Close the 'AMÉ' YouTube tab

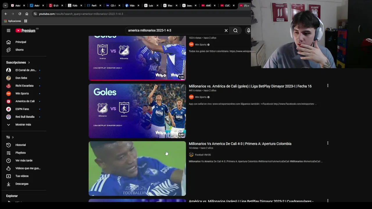click(x=214, y=6)
